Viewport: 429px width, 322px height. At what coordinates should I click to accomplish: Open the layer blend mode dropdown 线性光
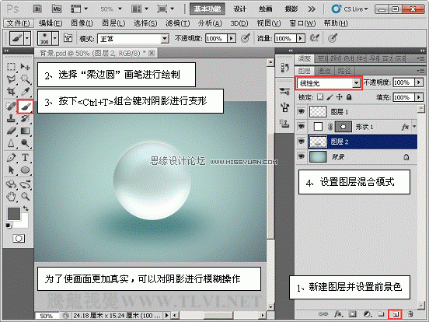(329, 83)
